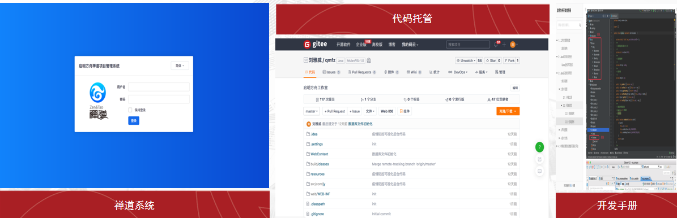Open the 管理 tab

500,72
